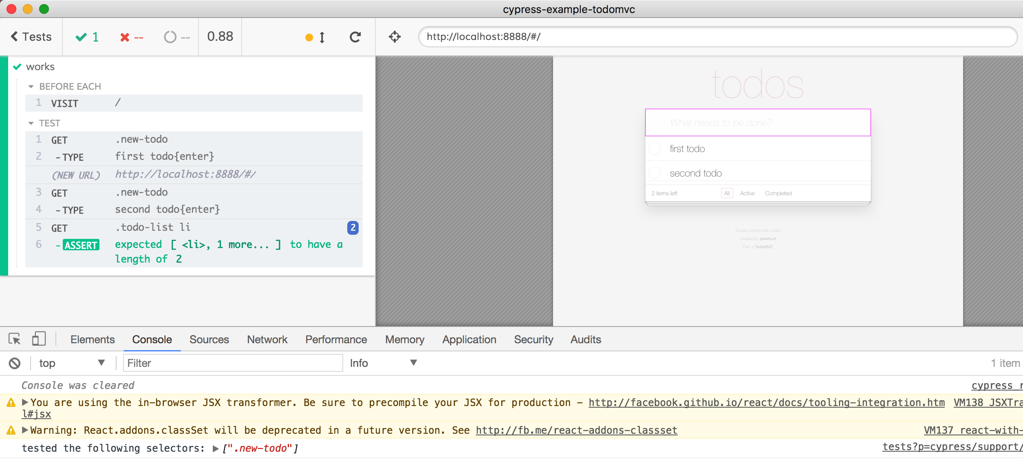Check the 'second todo' circle toggle
The image size is (1023, 459).
tap(655, 173)
